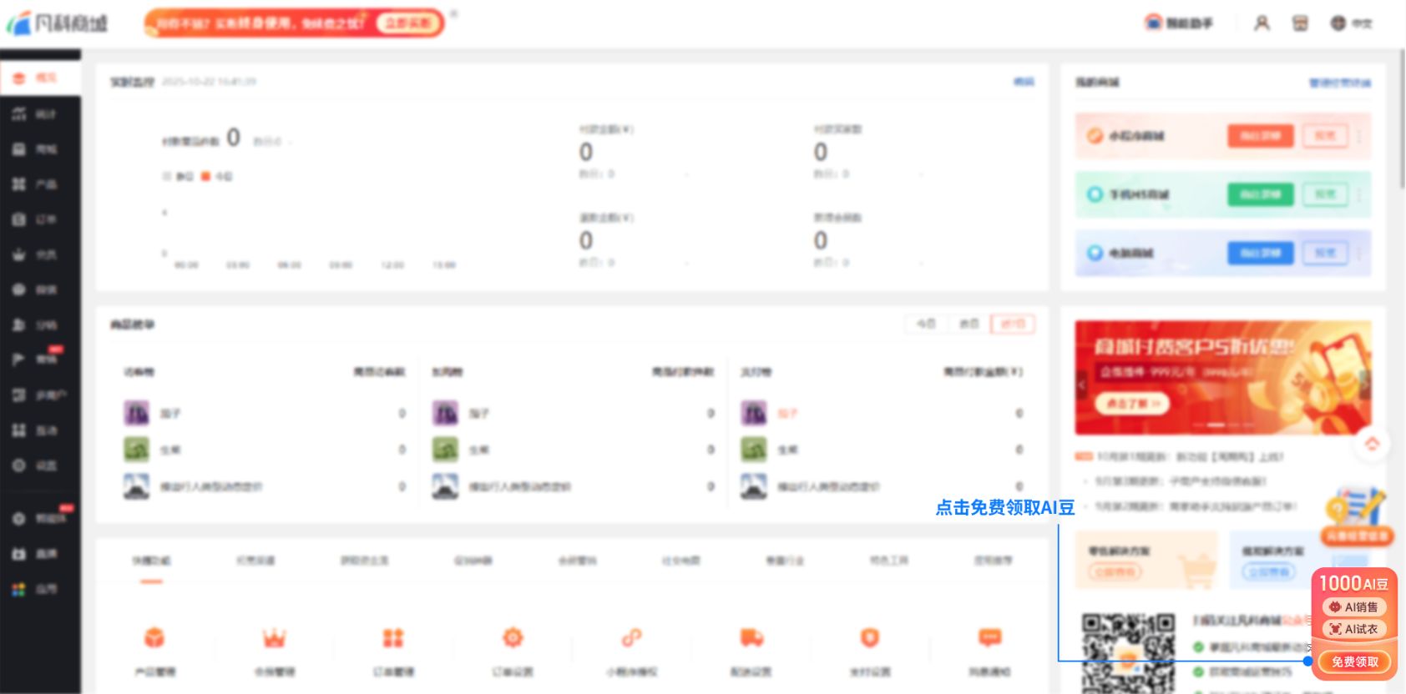Open the orange chain-link icon shortcut
The height and width of the screenshot is (694, 1406).
click(x=632, y=638)
